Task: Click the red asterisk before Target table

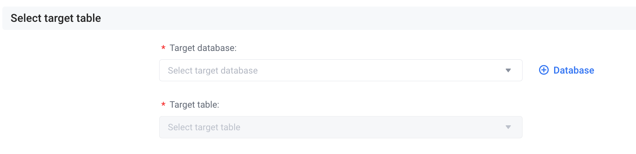Action: [x=163, y=105]
